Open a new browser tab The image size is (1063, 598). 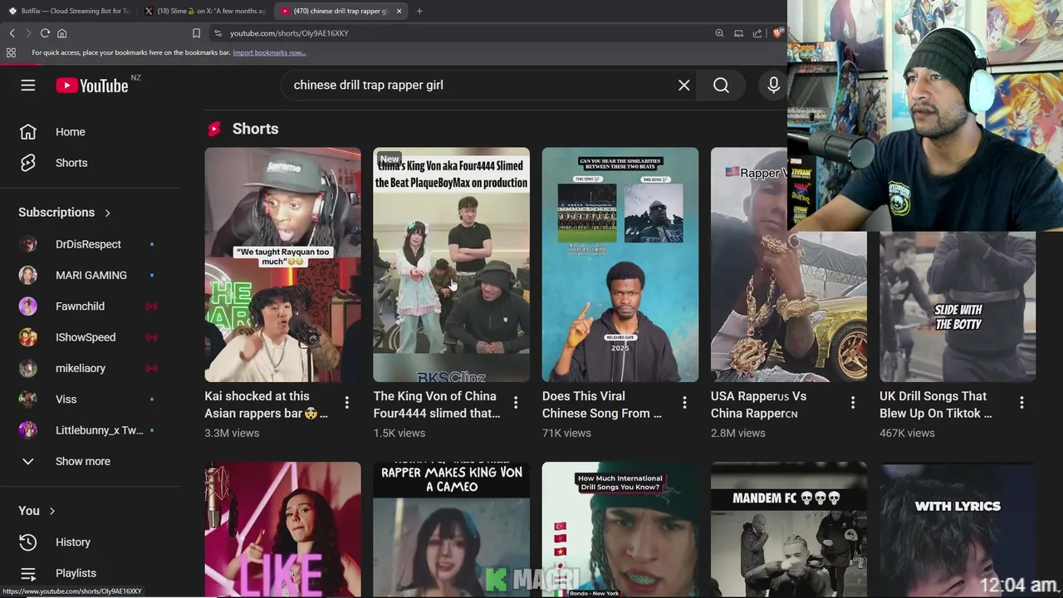[419, 11]
